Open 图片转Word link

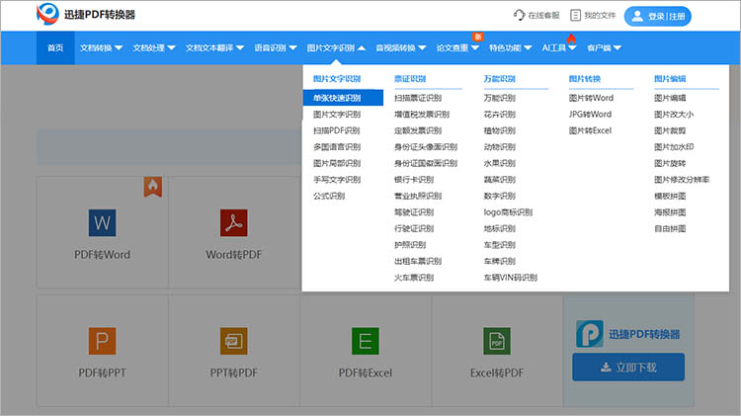click(591, 98)
